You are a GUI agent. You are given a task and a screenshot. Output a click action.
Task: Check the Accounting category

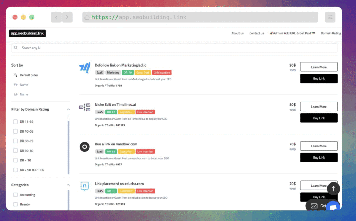15,195
